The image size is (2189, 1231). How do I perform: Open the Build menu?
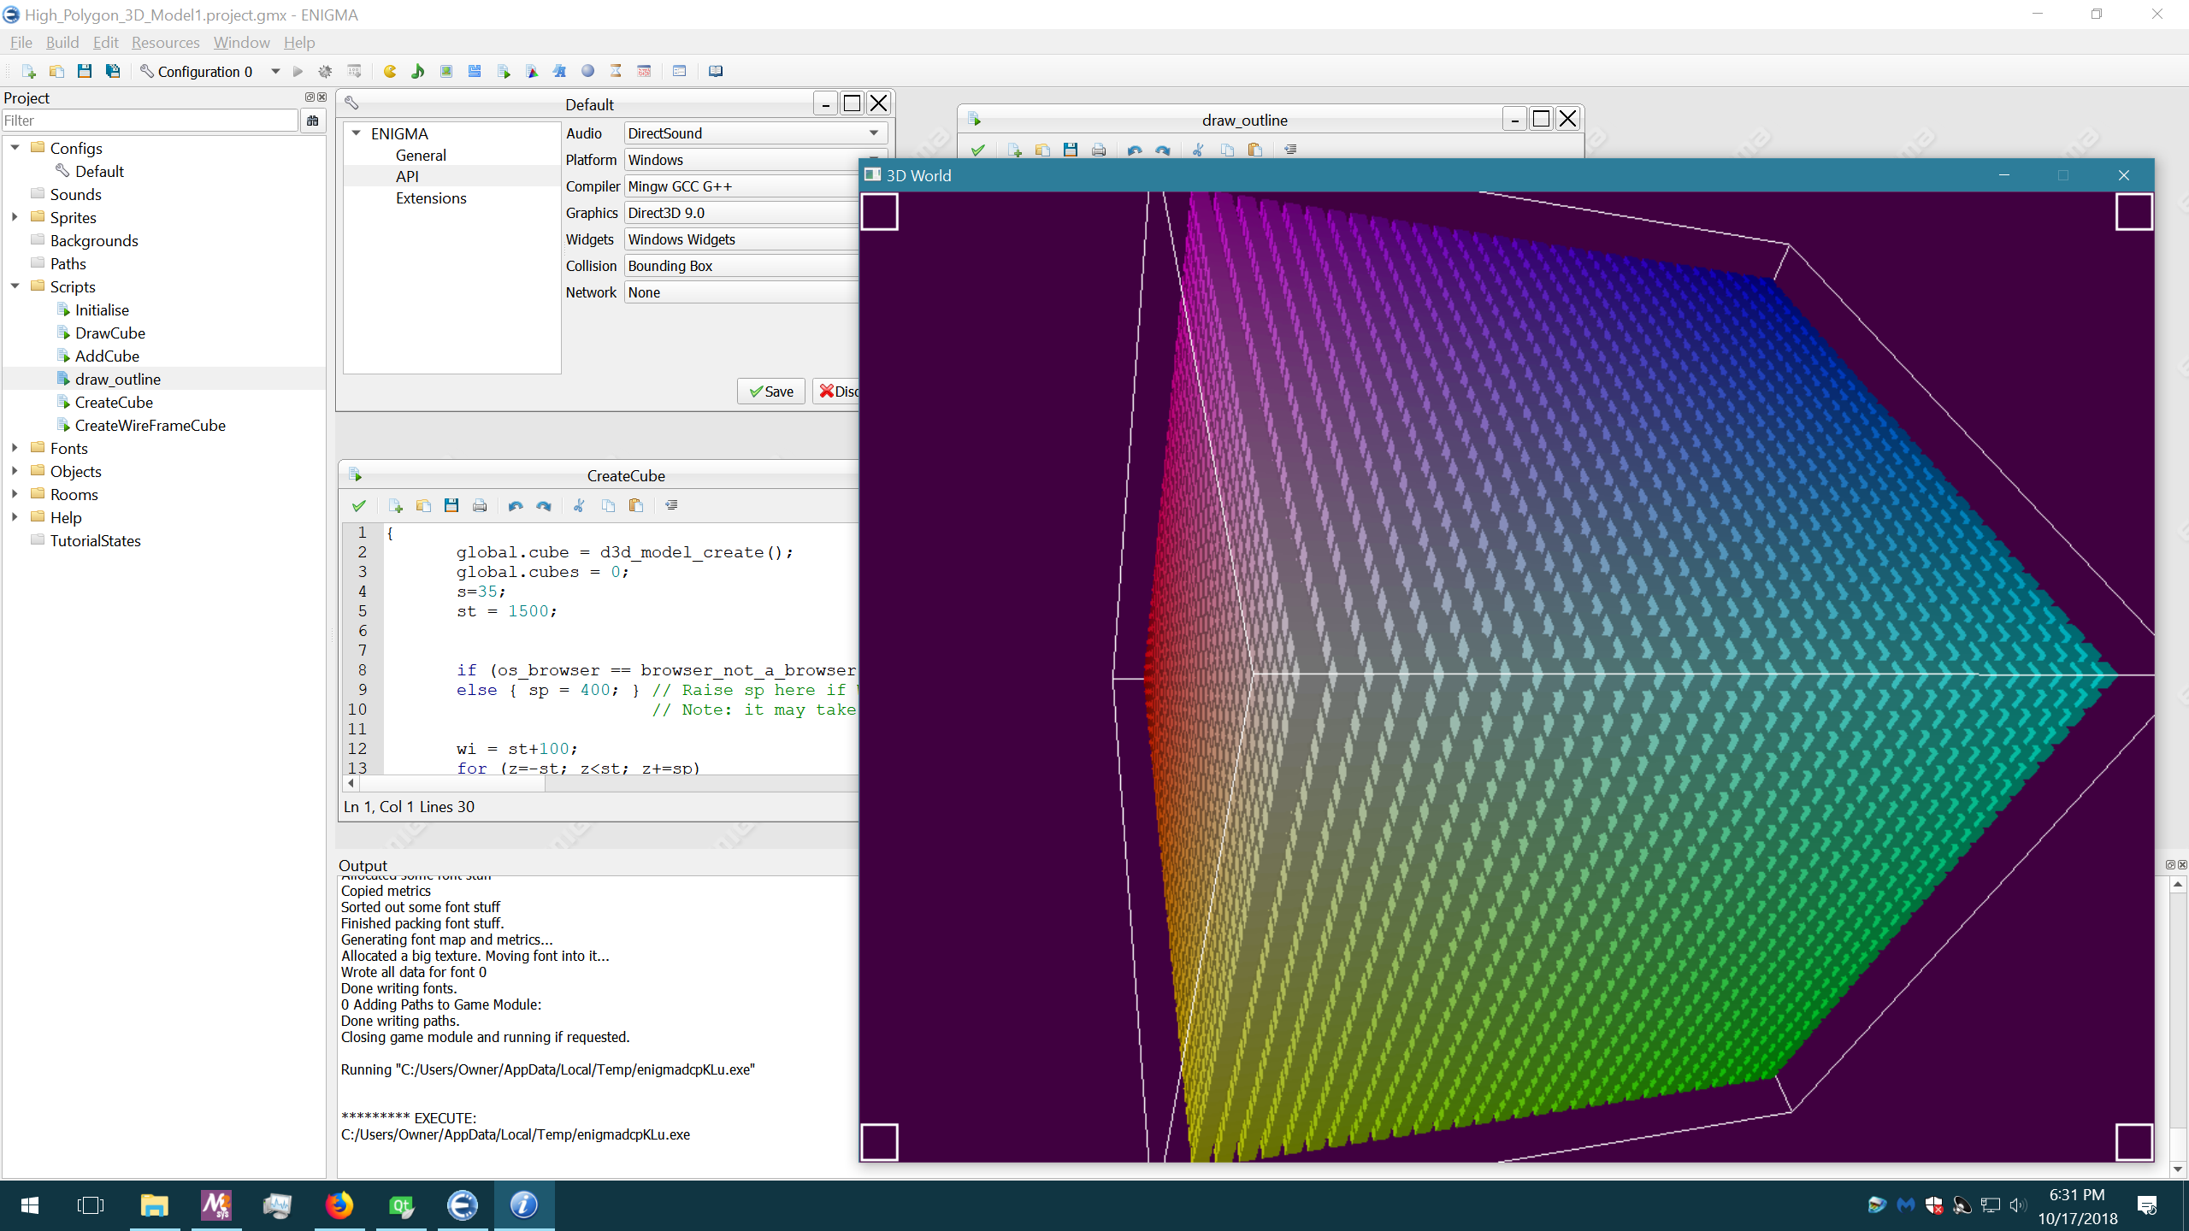coord(62,42)
